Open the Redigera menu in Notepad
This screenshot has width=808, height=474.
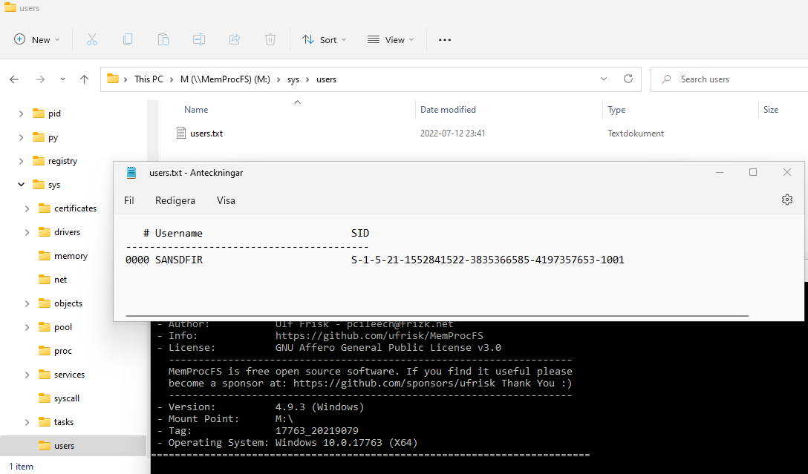pyautogui.click(x=175, y=200)
